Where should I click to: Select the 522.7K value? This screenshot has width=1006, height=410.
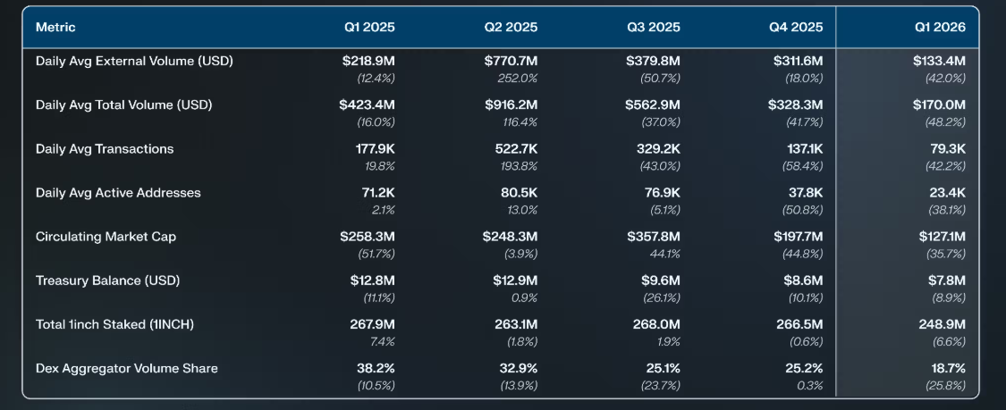pyautogui.click(x=517, y=148)
